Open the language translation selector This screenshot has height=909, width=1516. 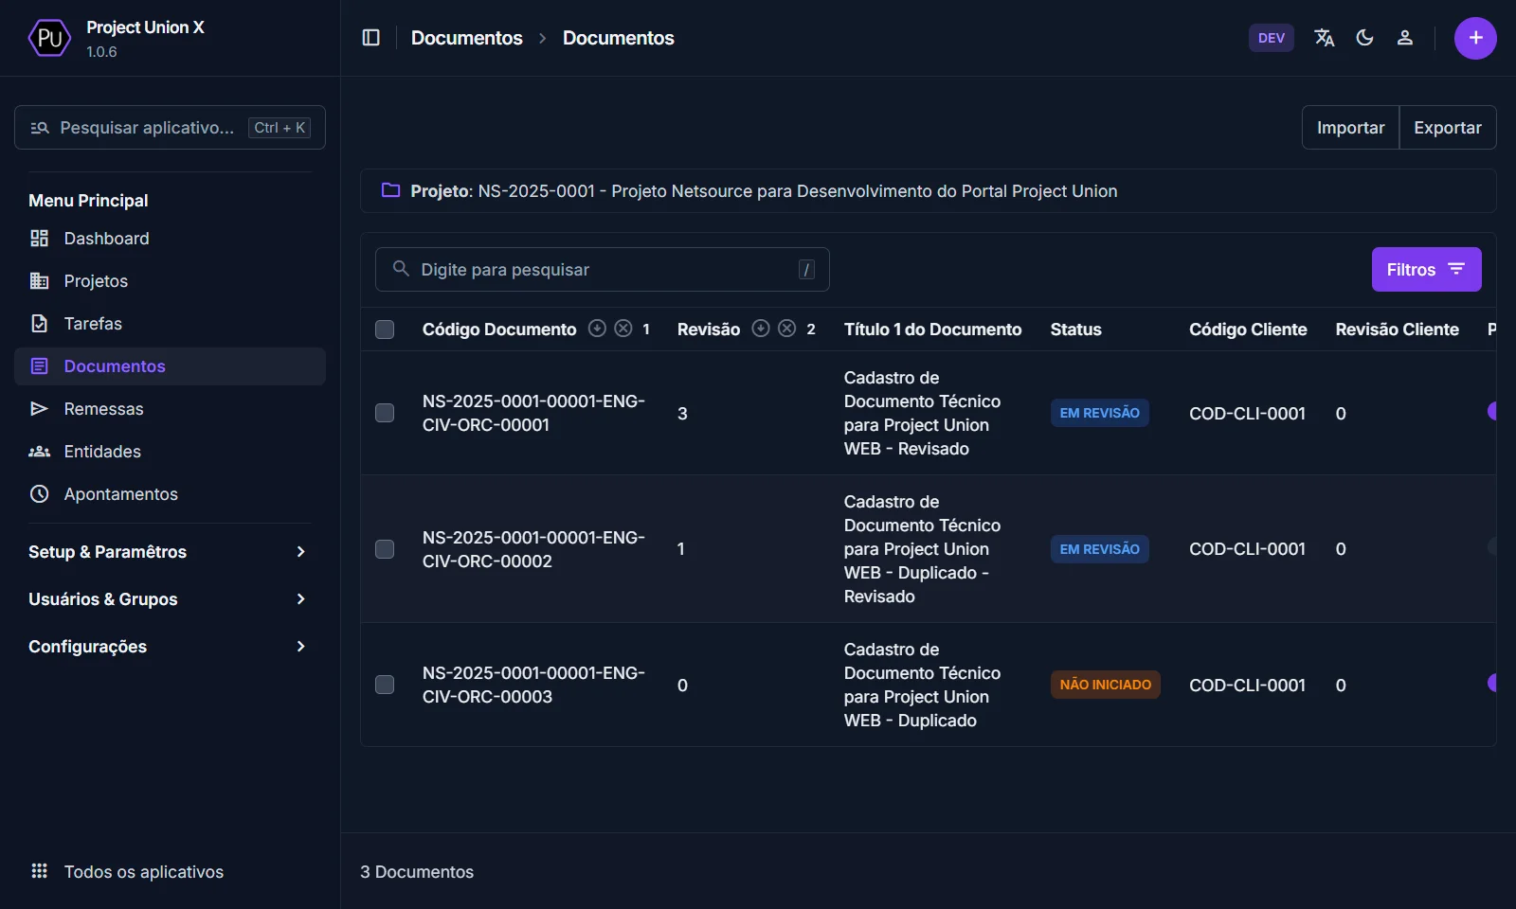tap(1324, 38)
